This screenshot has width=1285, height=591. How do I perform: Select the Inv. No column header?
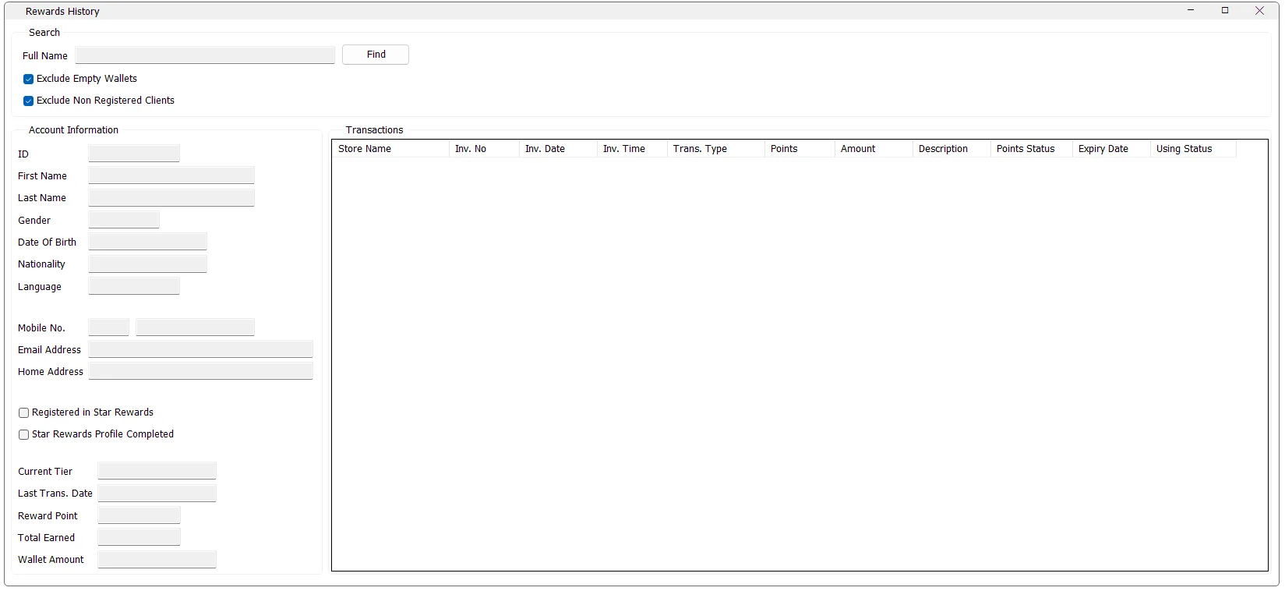[x=484, y=149]
